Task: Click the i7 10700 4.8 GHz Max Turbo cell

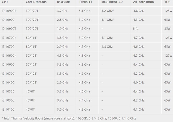Action: click(x=107, y=47)
